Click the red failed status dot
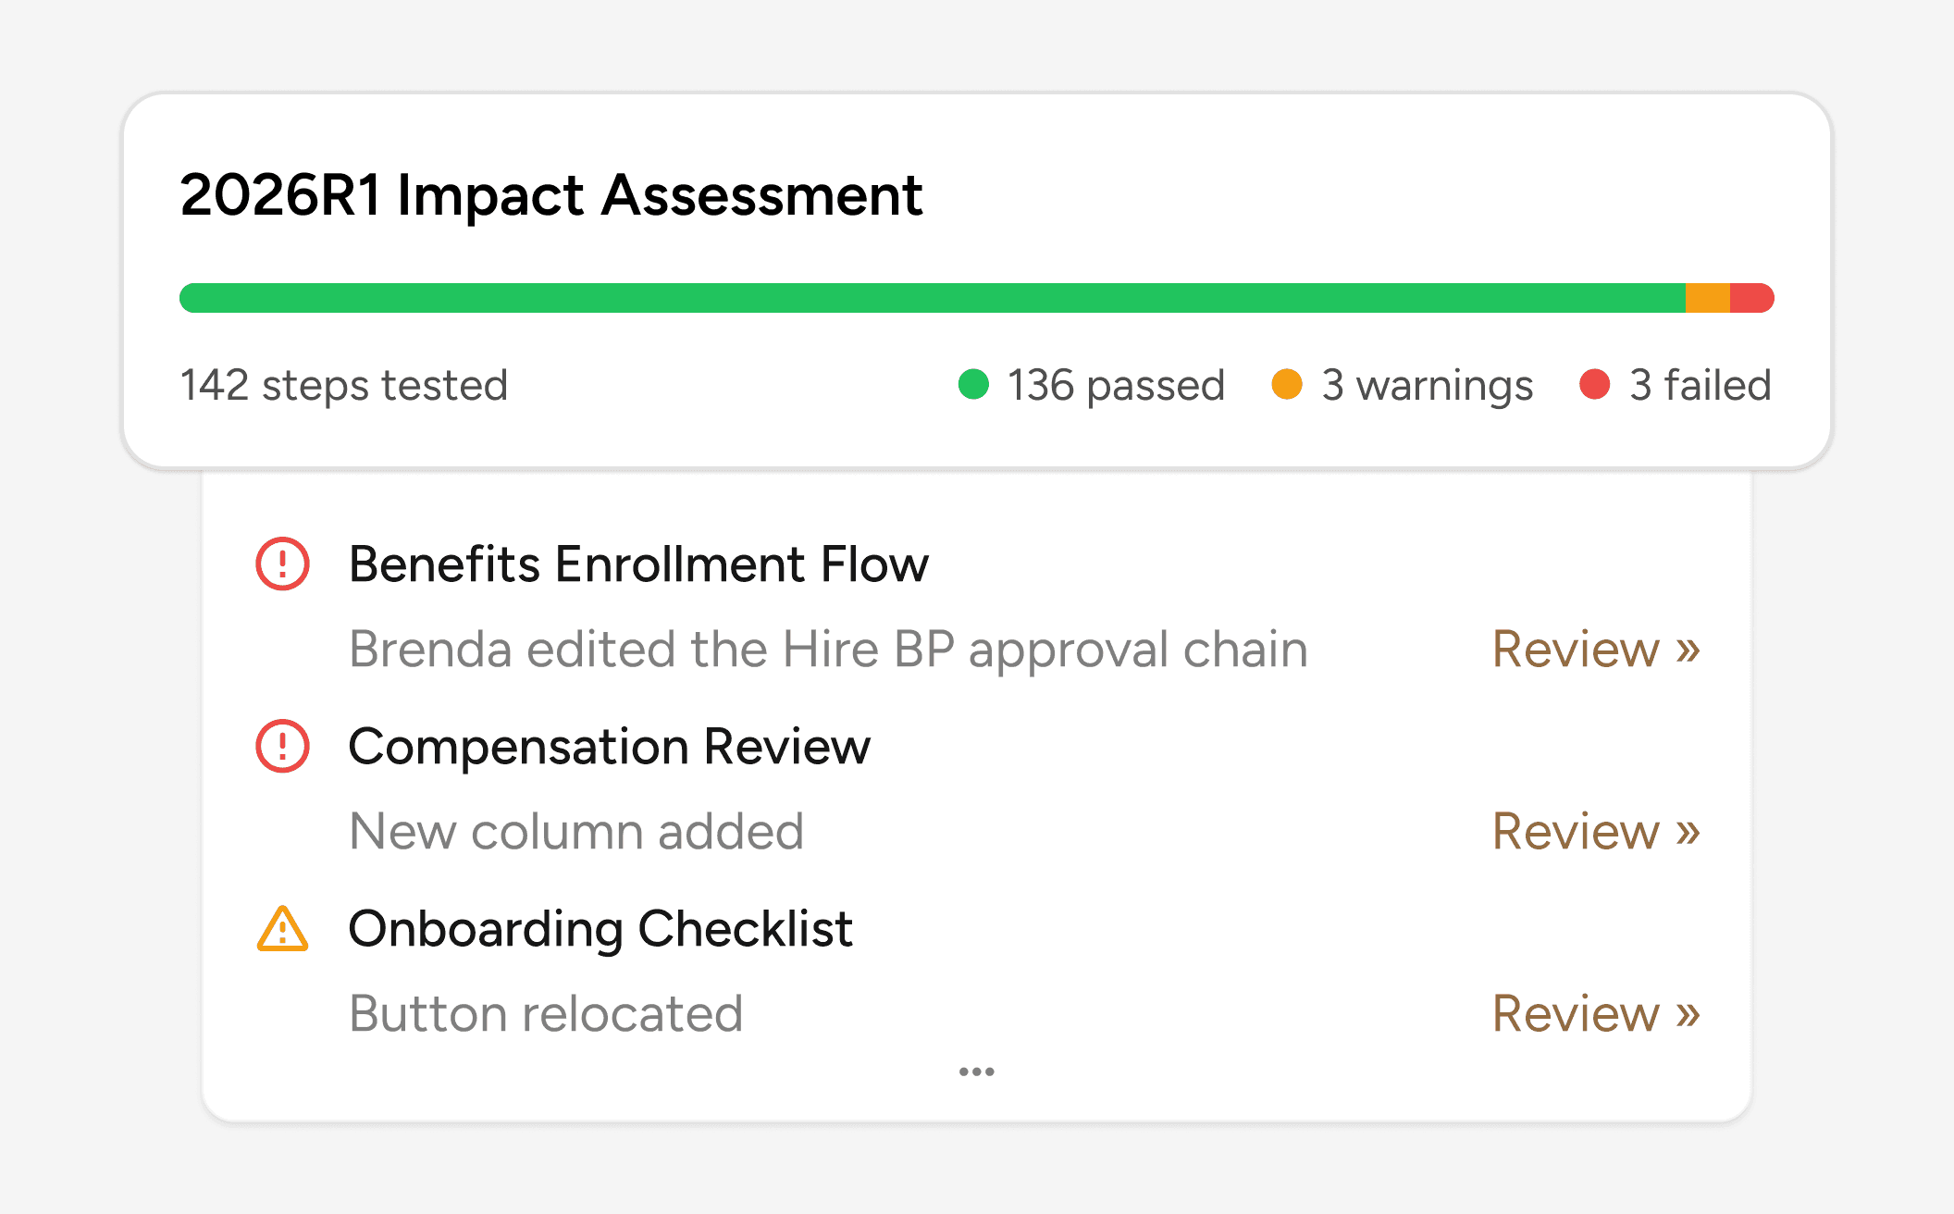This screenshot has width=1954, height=1214. pos(1594,384)
